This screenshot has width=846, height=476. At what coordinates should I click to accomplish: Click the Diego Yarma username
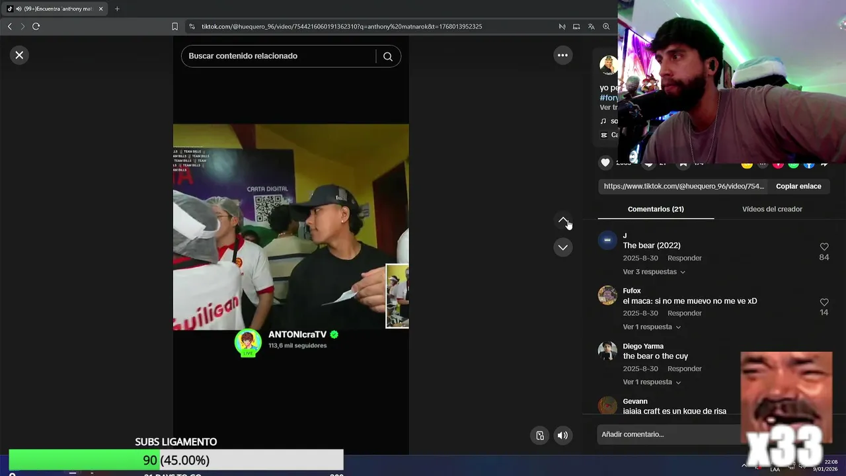pos(643,346)
